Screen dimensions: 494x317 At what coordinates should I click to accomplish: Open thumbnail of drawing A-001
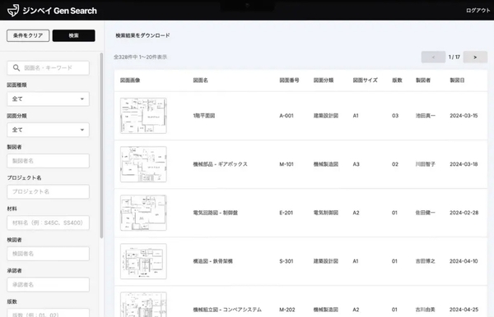coord(143,116)
